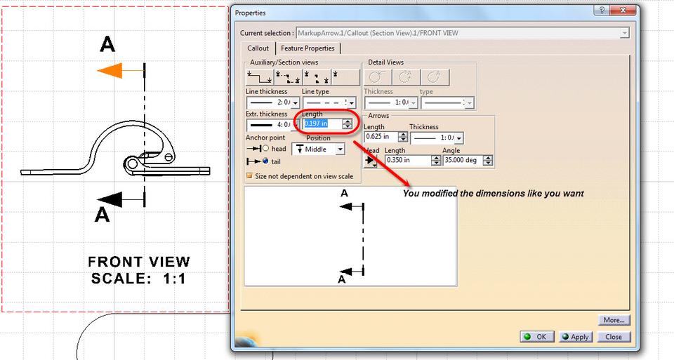The image size is (674, 360).
Task: Click the More... button
Action: (x=614, y=320)
